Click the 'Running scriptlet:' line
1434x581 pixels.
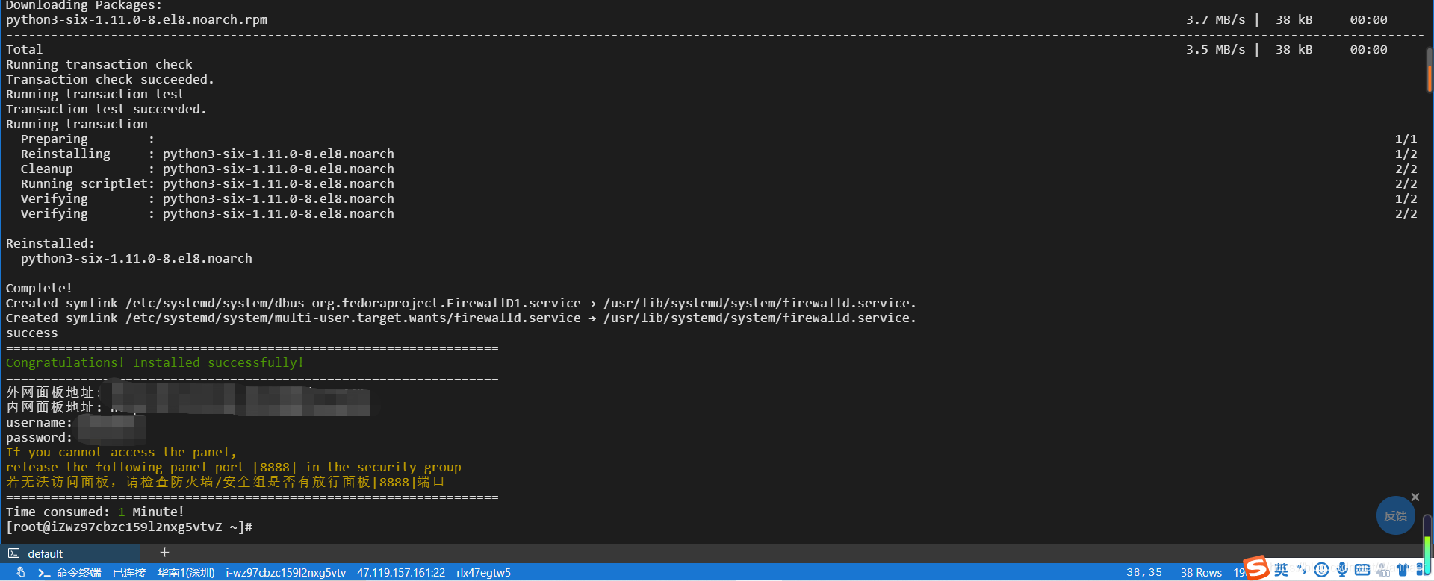[x=207, y=183]
